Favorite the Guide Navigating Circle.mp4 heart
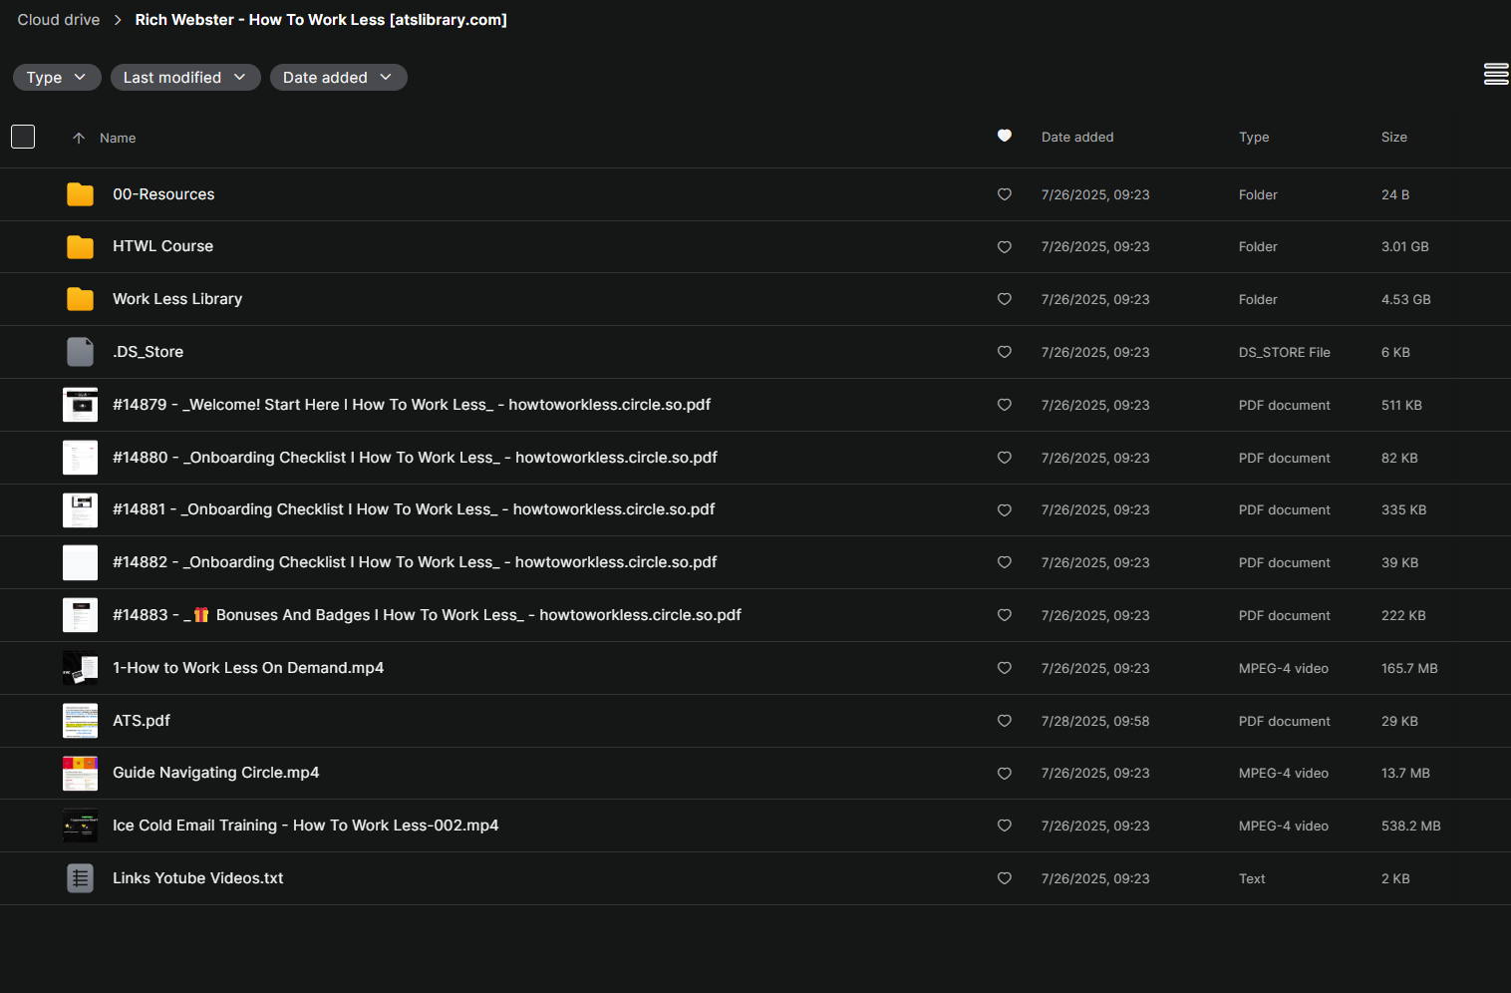This screenshot has width=1511, height=993. (1004, 774)
